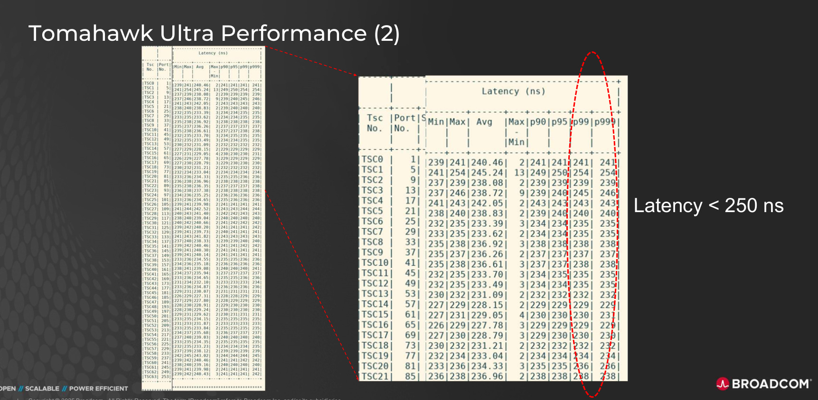Click average value 234.33 in enlarged table
The image size is (818, 400).
point(487,366)
